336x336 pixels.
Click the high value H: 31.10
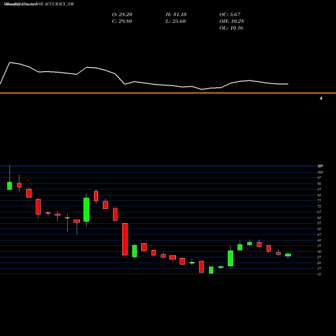click(176, 15)
